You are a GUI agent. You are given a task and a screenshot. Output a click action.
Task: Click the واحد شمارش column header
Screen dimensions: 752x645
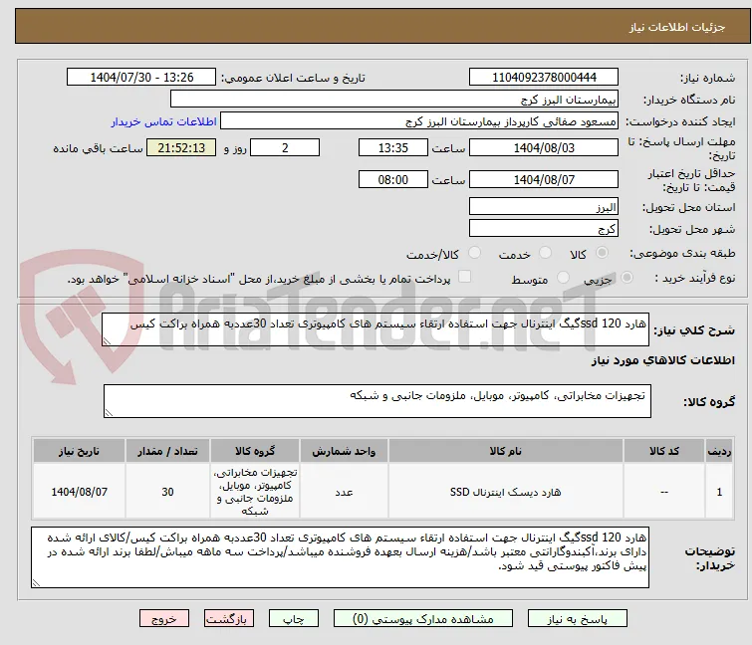(x=344, y=451)
